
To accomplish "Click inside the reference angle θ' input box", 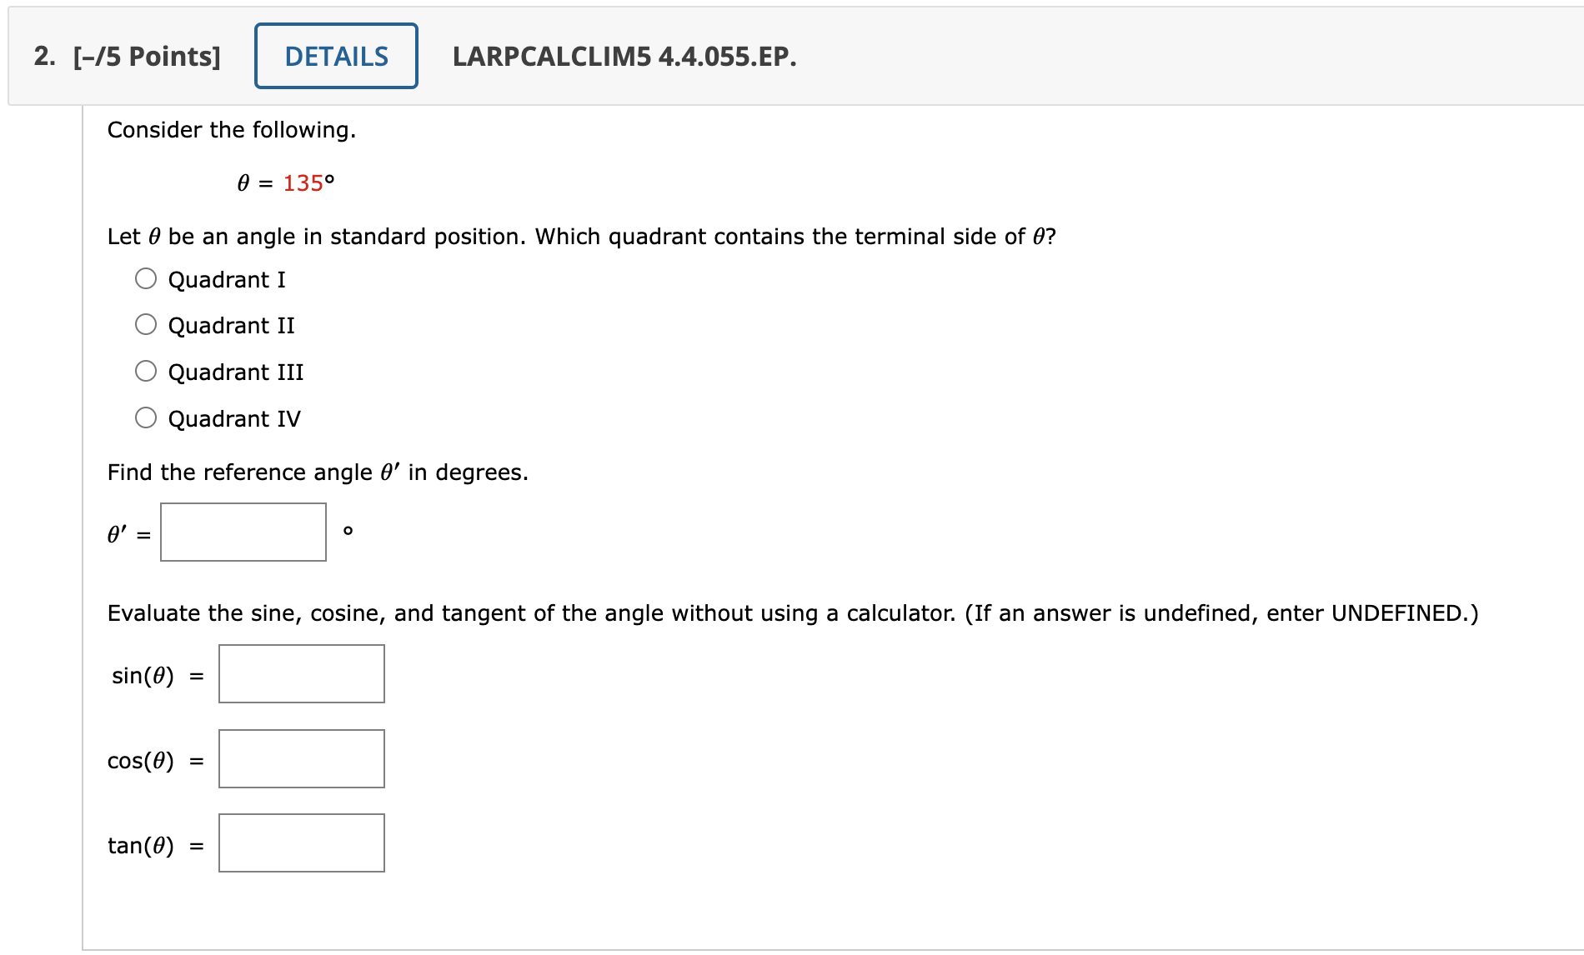I will (x=243, y=532).
